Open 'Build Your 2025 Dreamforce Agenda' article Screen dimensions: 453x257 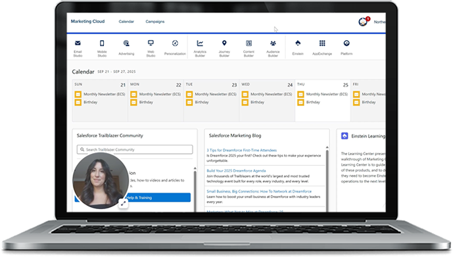236,171
